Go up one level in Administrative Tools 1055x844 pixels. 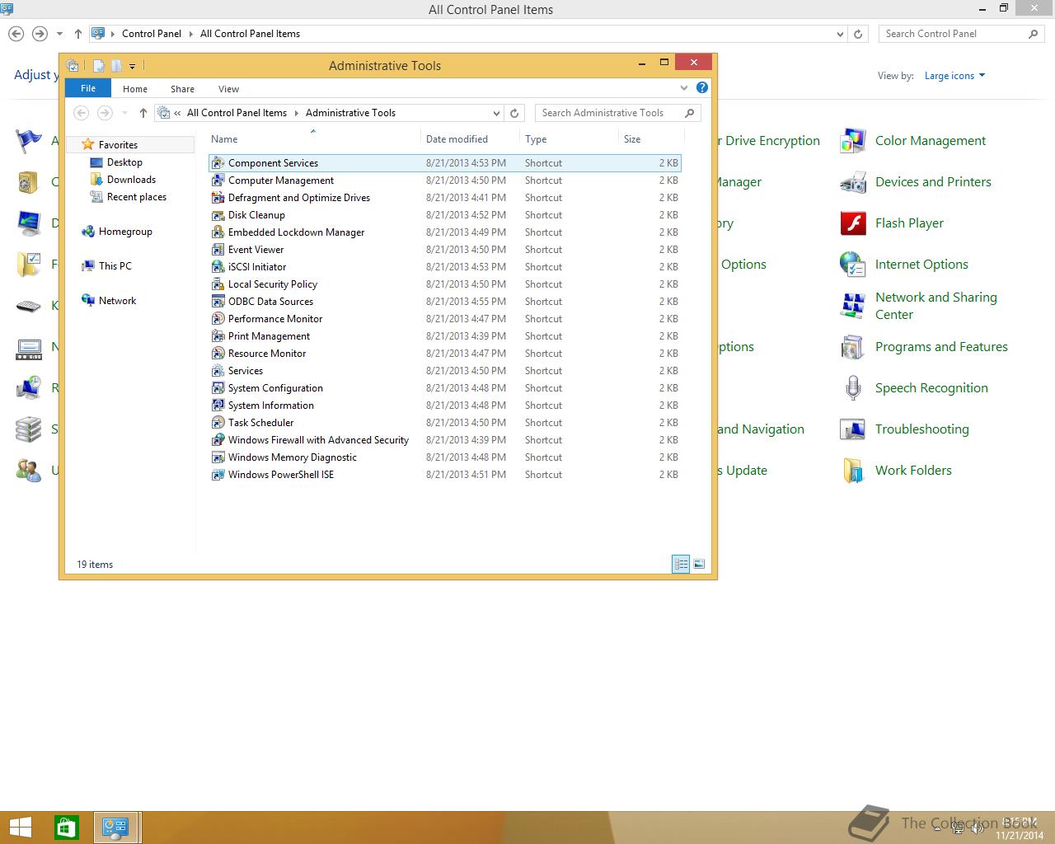pyautogui.click(x=143, y=113)
